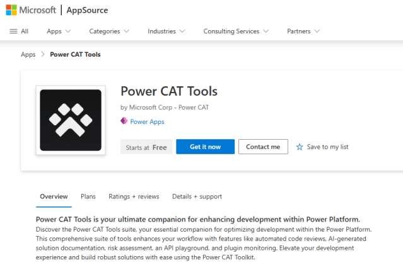Expand the Apps dropdown menu
The height and width of the screenshot is (265, 403).
pos(59,31)
